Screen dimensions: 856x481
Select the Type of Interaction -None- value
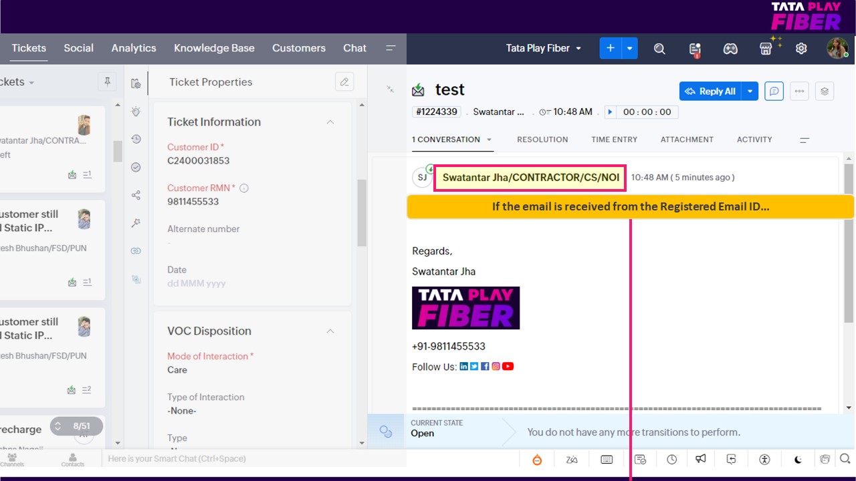pyautogui.click(x=182, y=411)
